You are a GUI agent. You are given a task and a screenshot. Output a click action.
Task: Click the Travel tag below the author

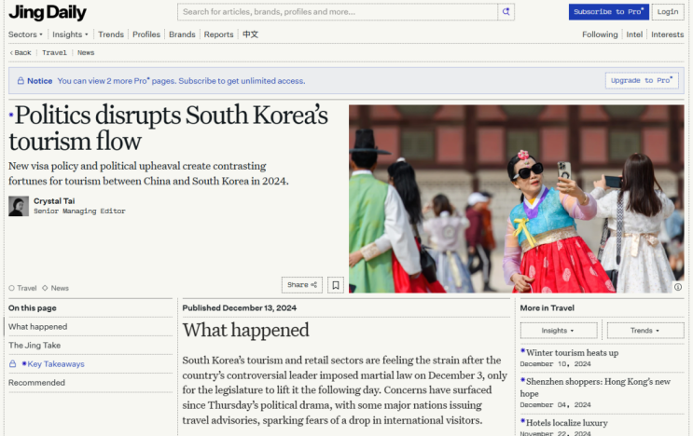(x=26, y=288)
